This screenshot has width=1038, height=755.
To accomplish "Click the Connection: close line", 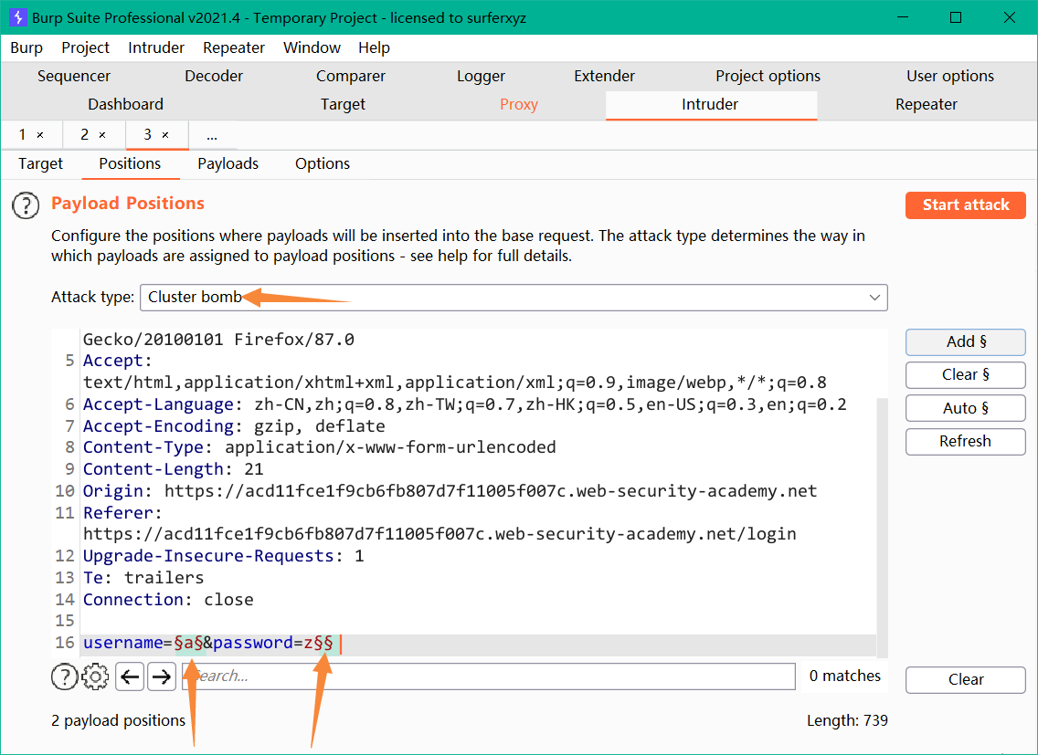I will pyautogui.click(x=168, y=600).
